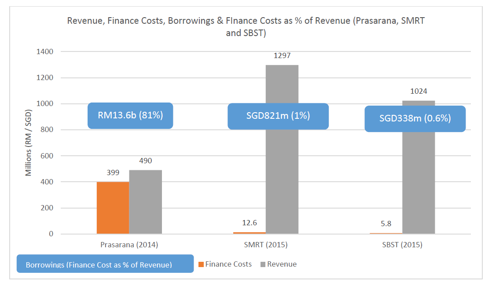This screenshot has width=492, height=286.
Task: Select the Prasarana grey Revenue bar
Action: point(145,202)
